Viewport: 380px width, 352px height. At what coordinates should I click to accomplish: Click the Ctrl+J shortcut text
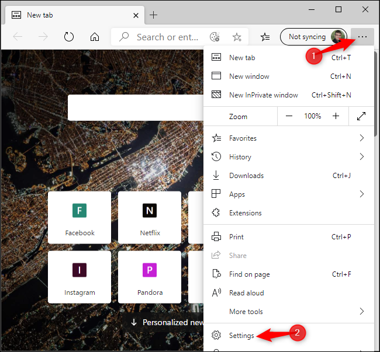tap(342, 175)
